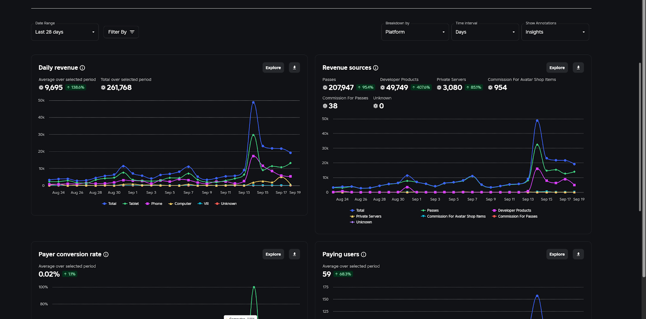
Task: Open the Date Range dropdown
Action: click(65, 32)
